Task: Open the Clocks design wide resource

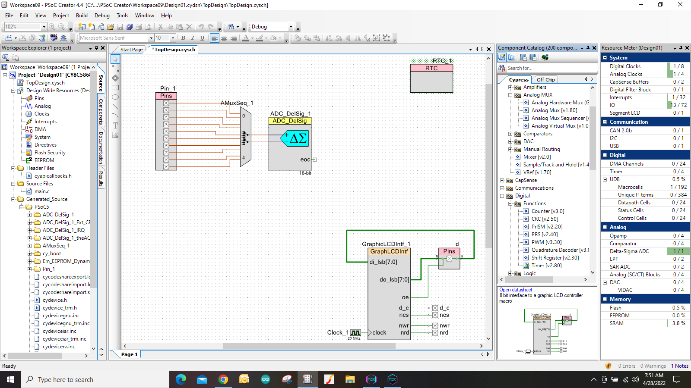Action: click(41, 114)
